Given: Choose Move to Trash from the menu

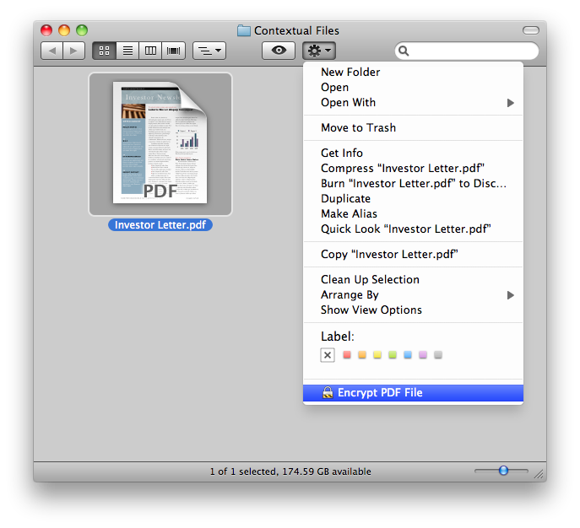Looking at the screenshot, I should [358, 128].
